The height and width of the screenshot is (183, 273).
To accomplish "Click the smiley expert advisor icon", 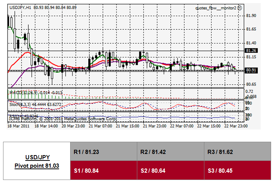I will tap(240, 7).
